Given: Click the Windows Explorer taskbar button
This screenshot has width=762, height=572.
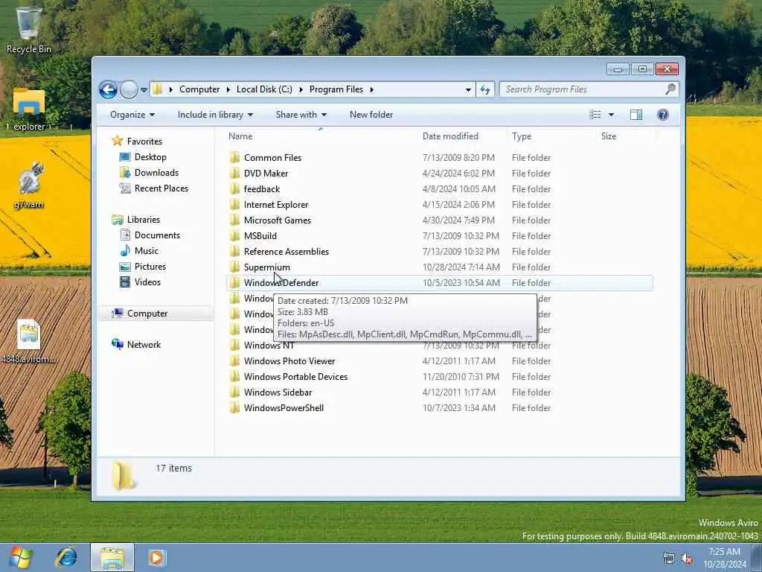Looking at the screenshot, I should pos(112,557).
